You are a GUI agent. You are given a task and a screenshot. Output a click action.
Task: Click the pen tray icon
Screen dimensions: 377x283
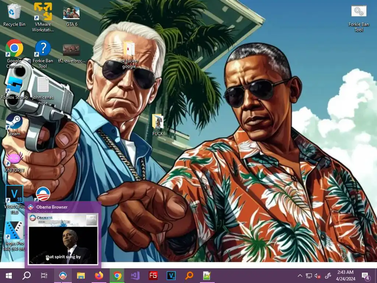click(328, 276)
